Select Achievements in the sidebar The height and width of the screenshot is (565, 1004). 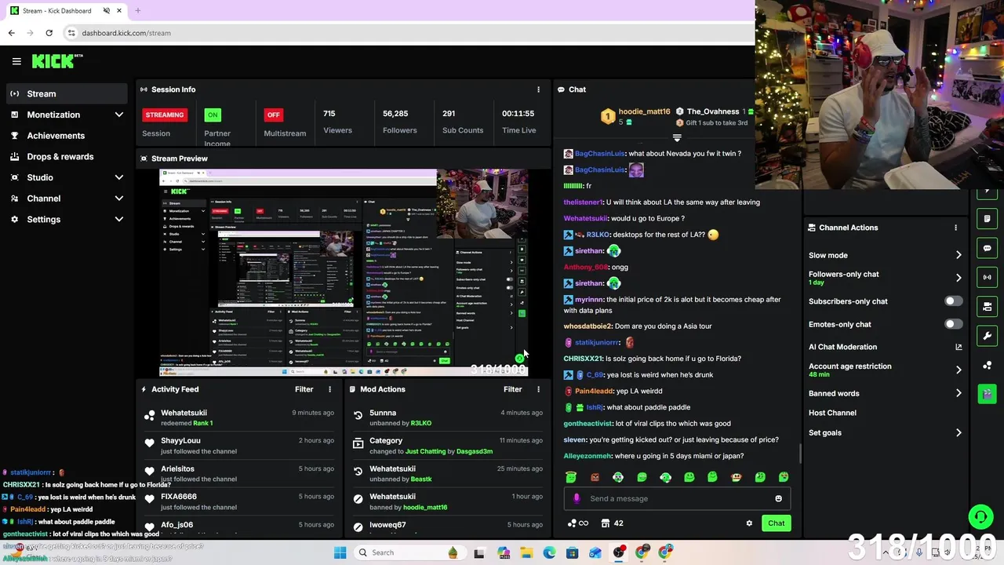(67, 136)
